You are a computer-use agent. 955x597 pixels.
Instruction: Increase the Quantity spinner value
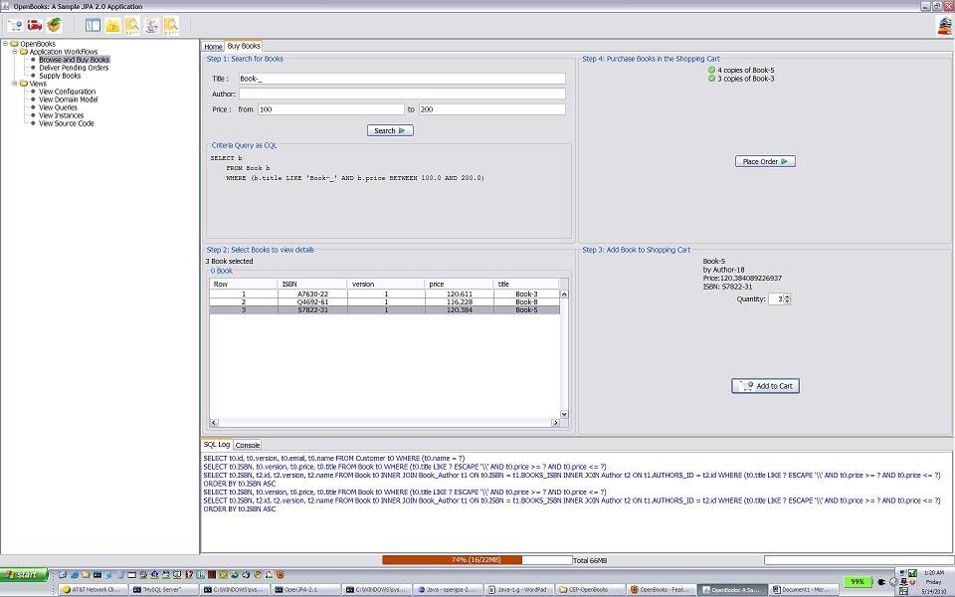[x=787, y=297]
